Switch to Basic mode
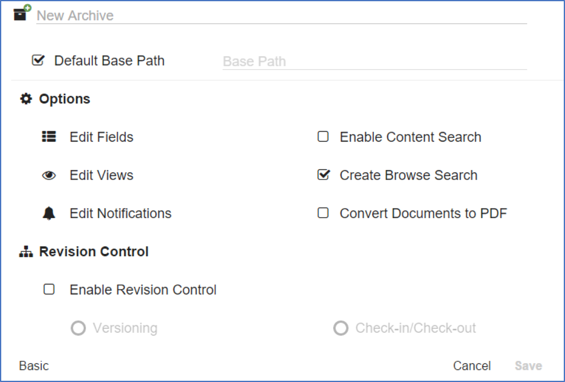565x382 pixels. (34, 366)
